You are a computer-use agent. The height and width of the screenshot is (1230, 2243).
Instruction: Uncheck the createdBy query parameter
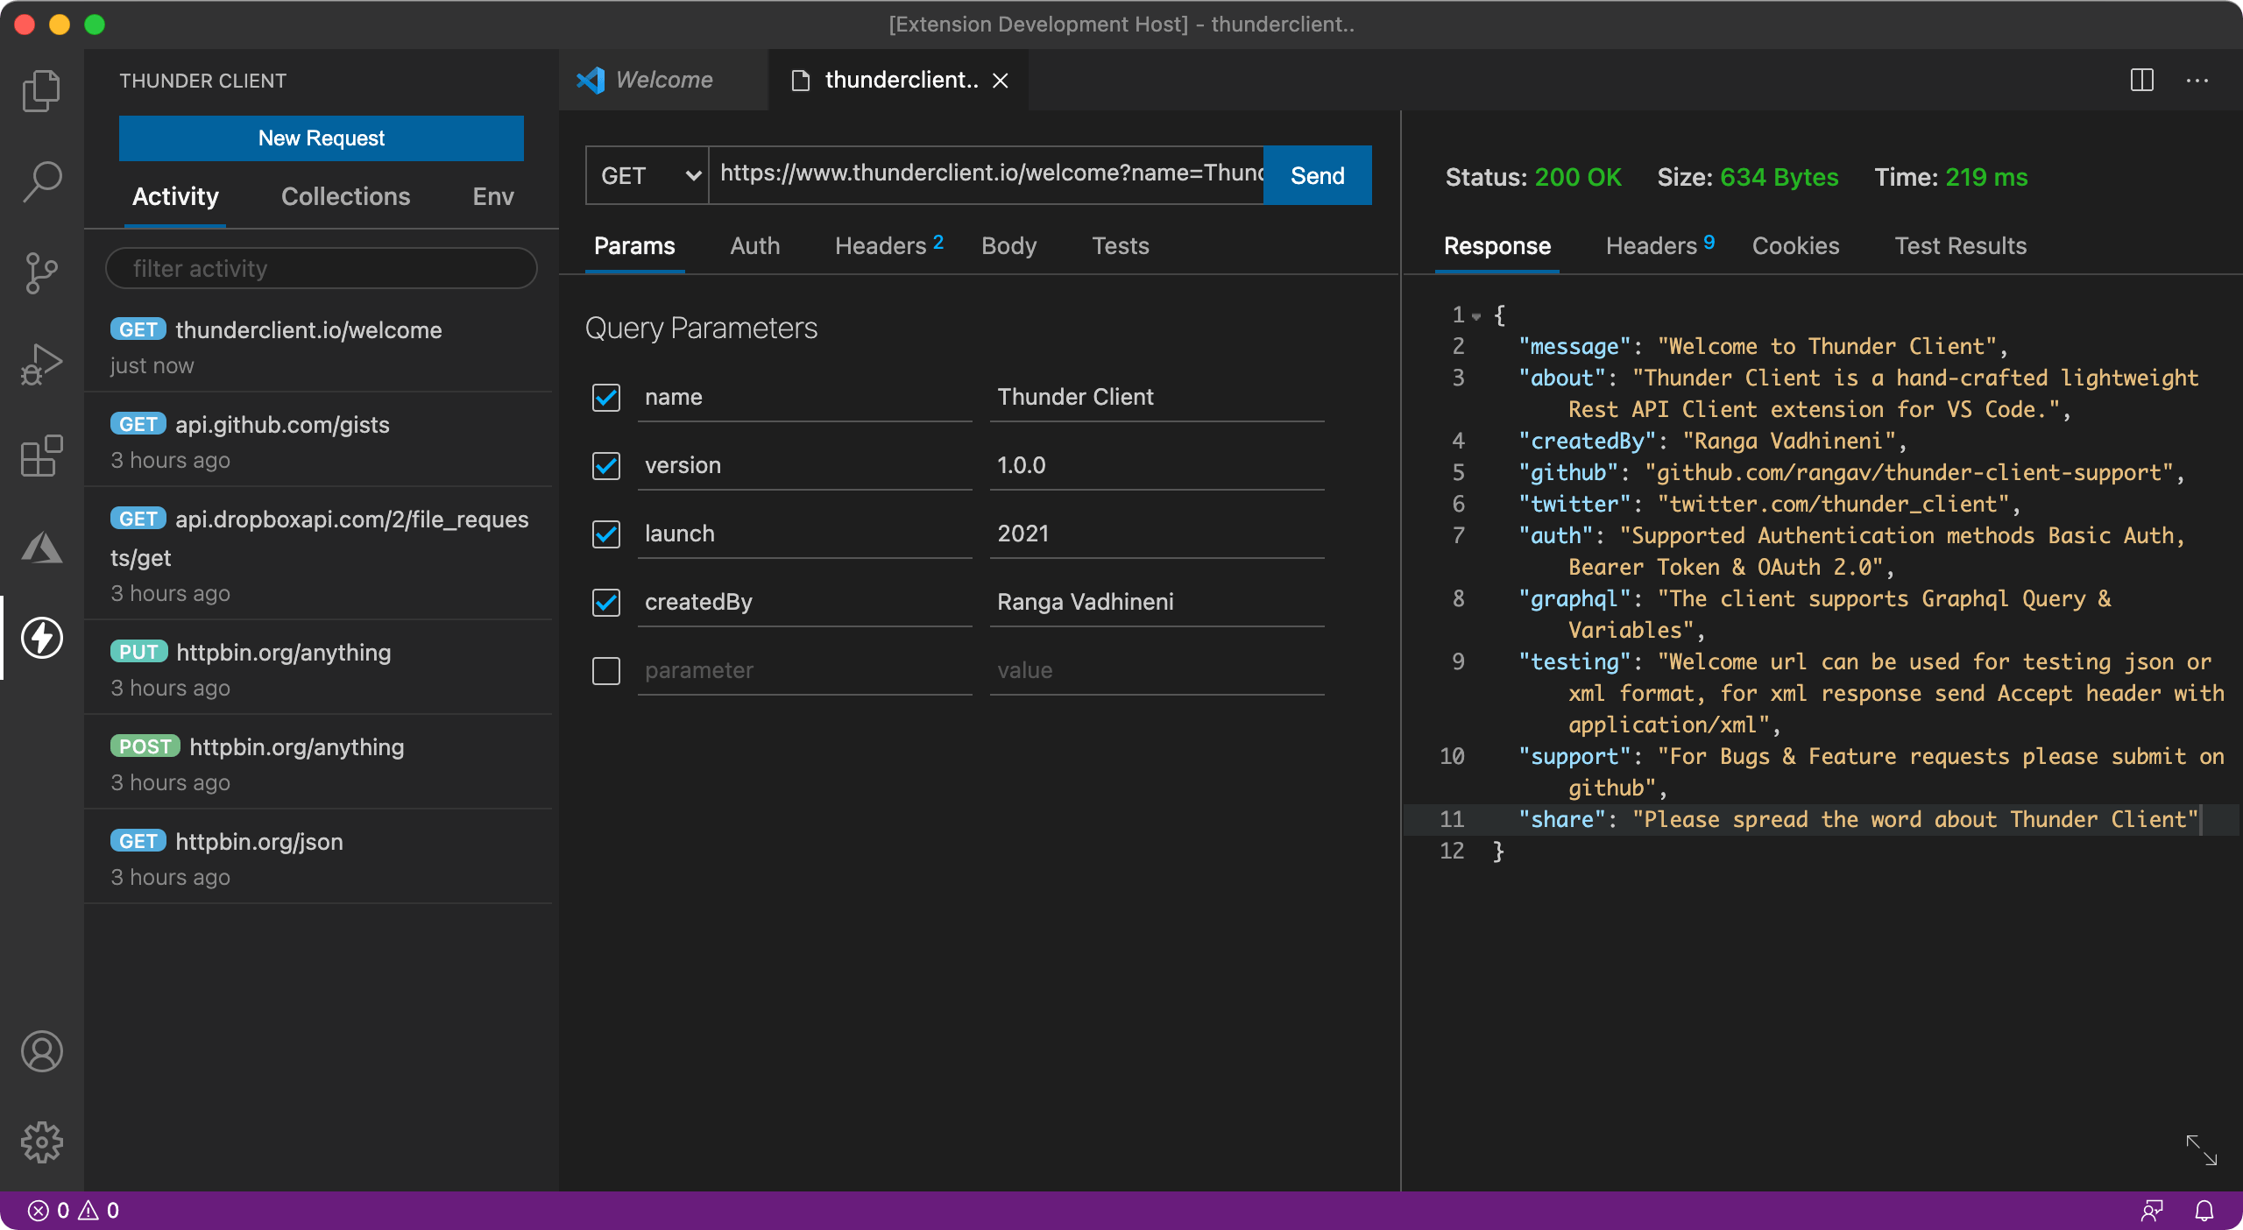(606, 602)
